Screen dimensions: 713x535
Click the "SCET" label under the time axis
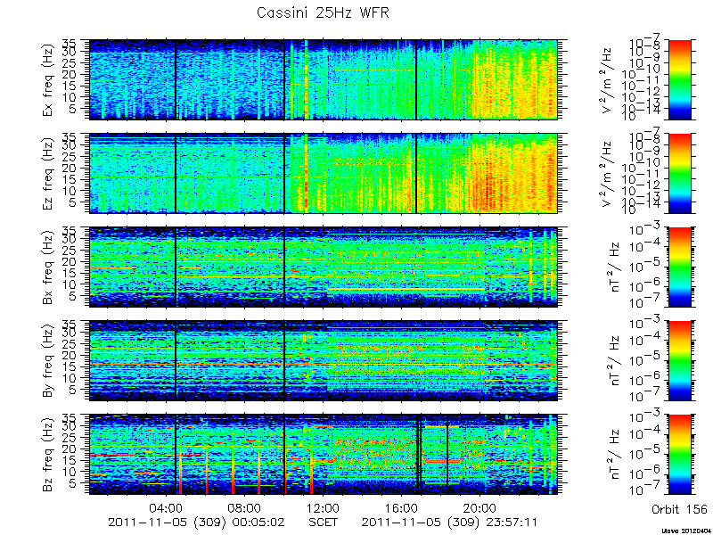point(324,523)
